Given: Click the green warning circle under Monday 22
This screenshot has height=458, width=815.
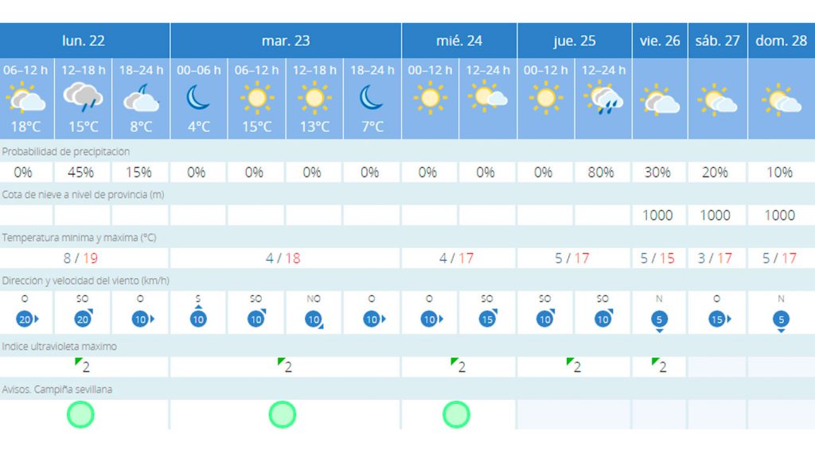Looking at the screenshot, I should (x=81, y=414).
